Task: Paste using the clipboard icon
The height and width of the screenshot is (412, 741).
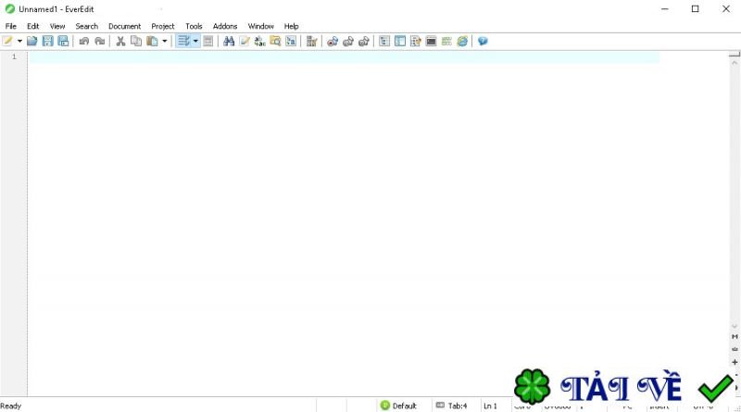Action: (x=152, y=41)
